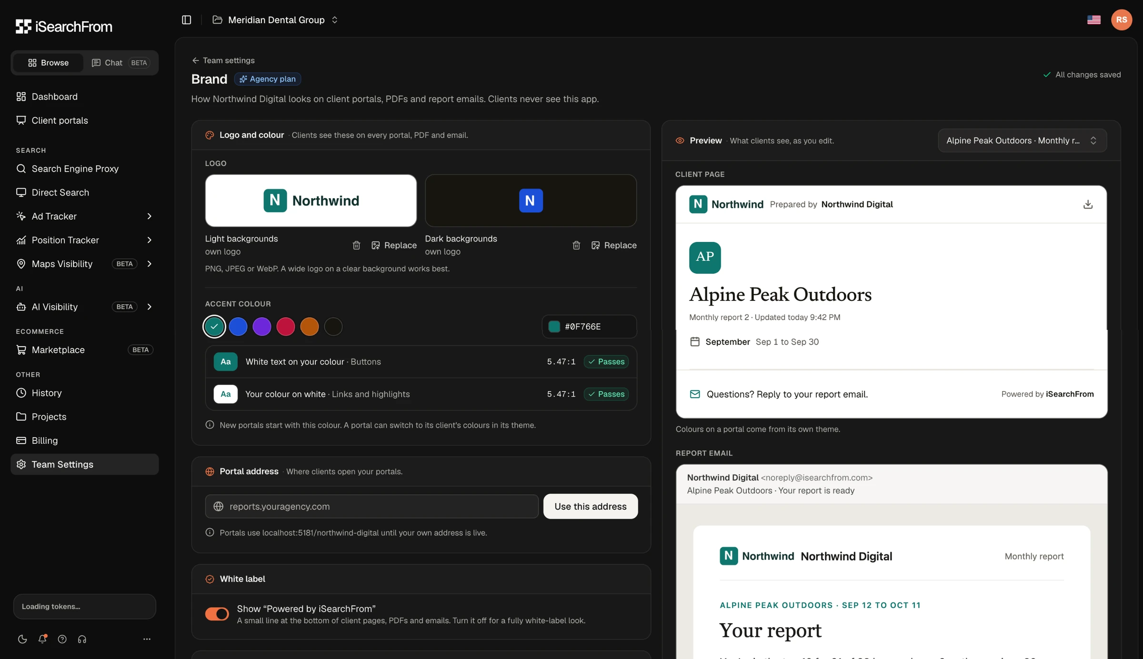Open Dashboard in the sidebar
Screen dimensions: 1143x659
[x=84, y=97]
